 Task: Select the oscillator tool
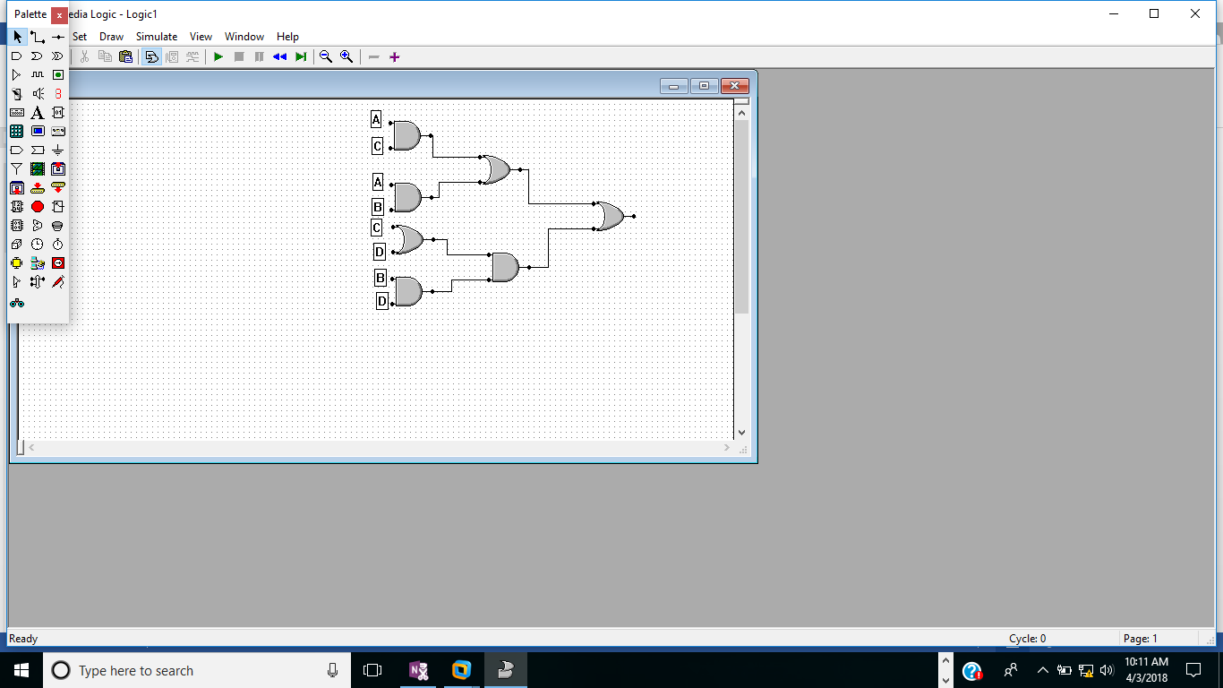click(37, 74)
